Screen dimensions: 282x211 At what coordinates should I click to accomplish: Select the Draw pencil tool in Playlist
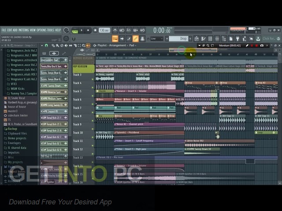[x=53, y=46]
